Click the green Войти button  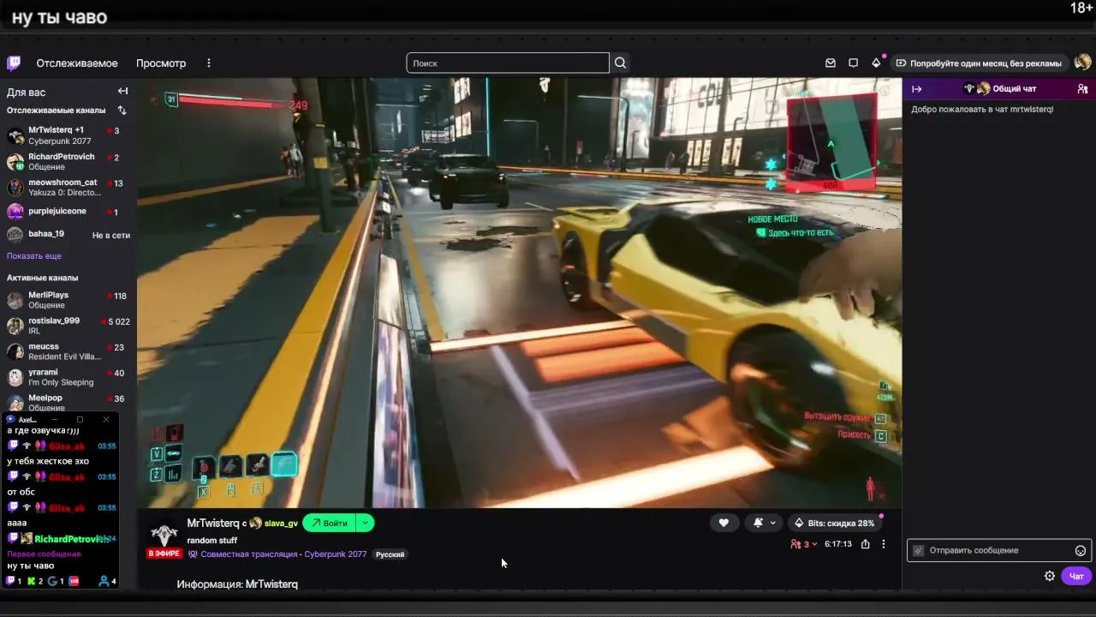[330, 523]
